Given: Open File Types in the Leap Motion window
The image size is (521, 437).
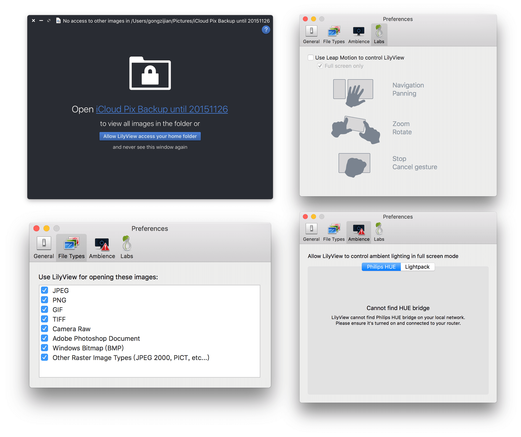Looking at the screenshot, I should click(x=333, y=35).
